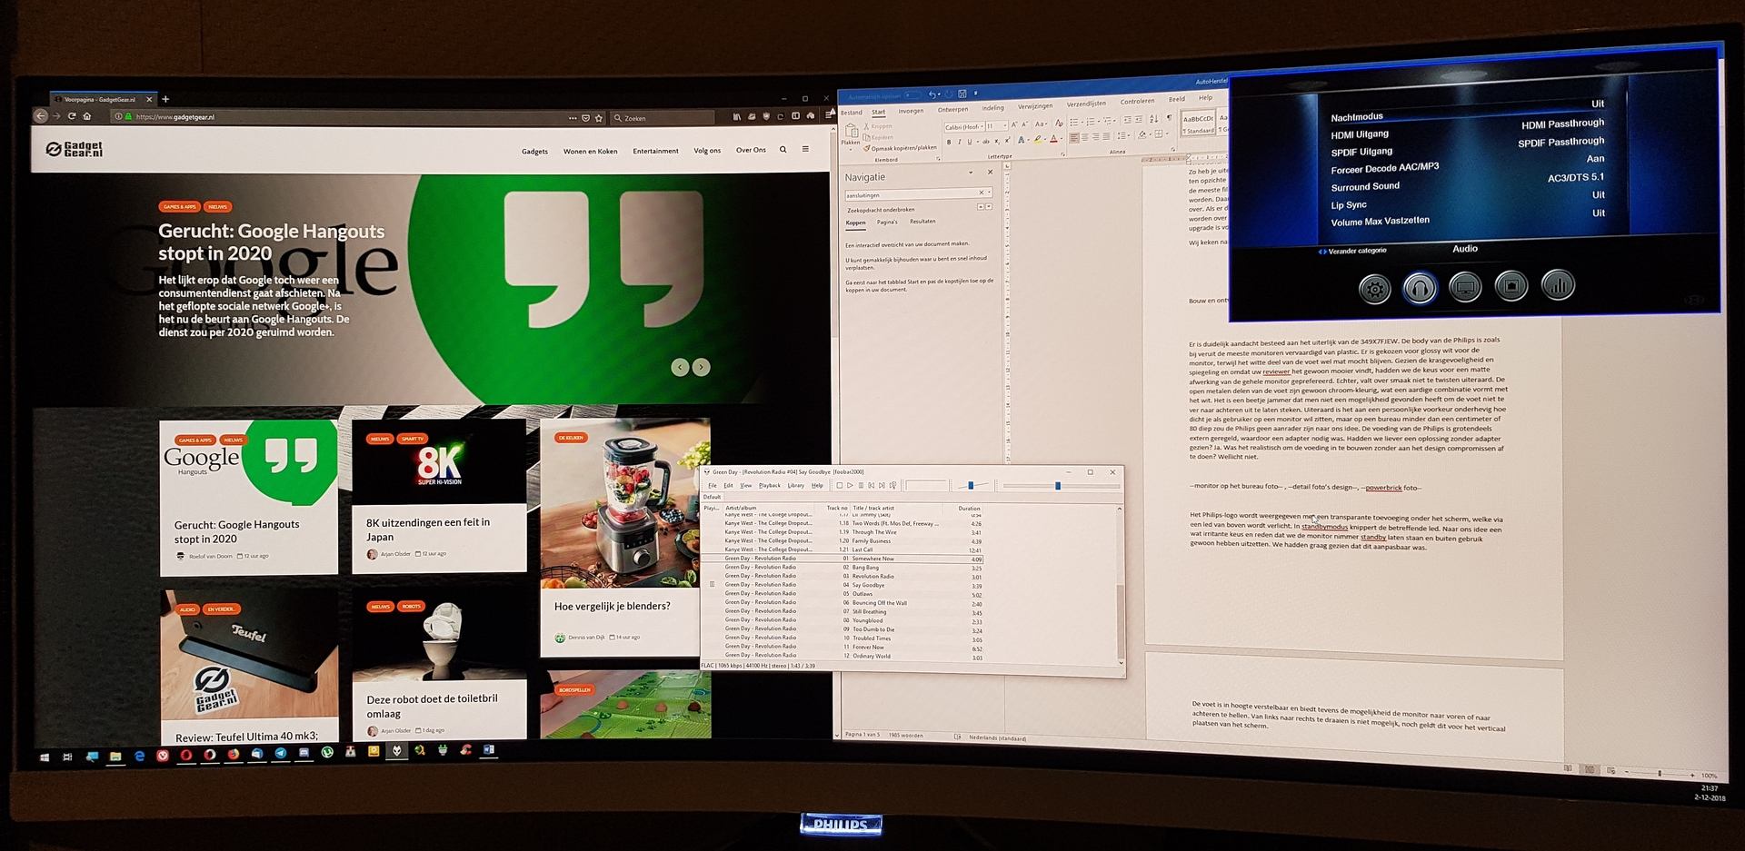Click the Firefox Zoeken search field
This screenshot has width=1745, height=851.
coord(663,118)
